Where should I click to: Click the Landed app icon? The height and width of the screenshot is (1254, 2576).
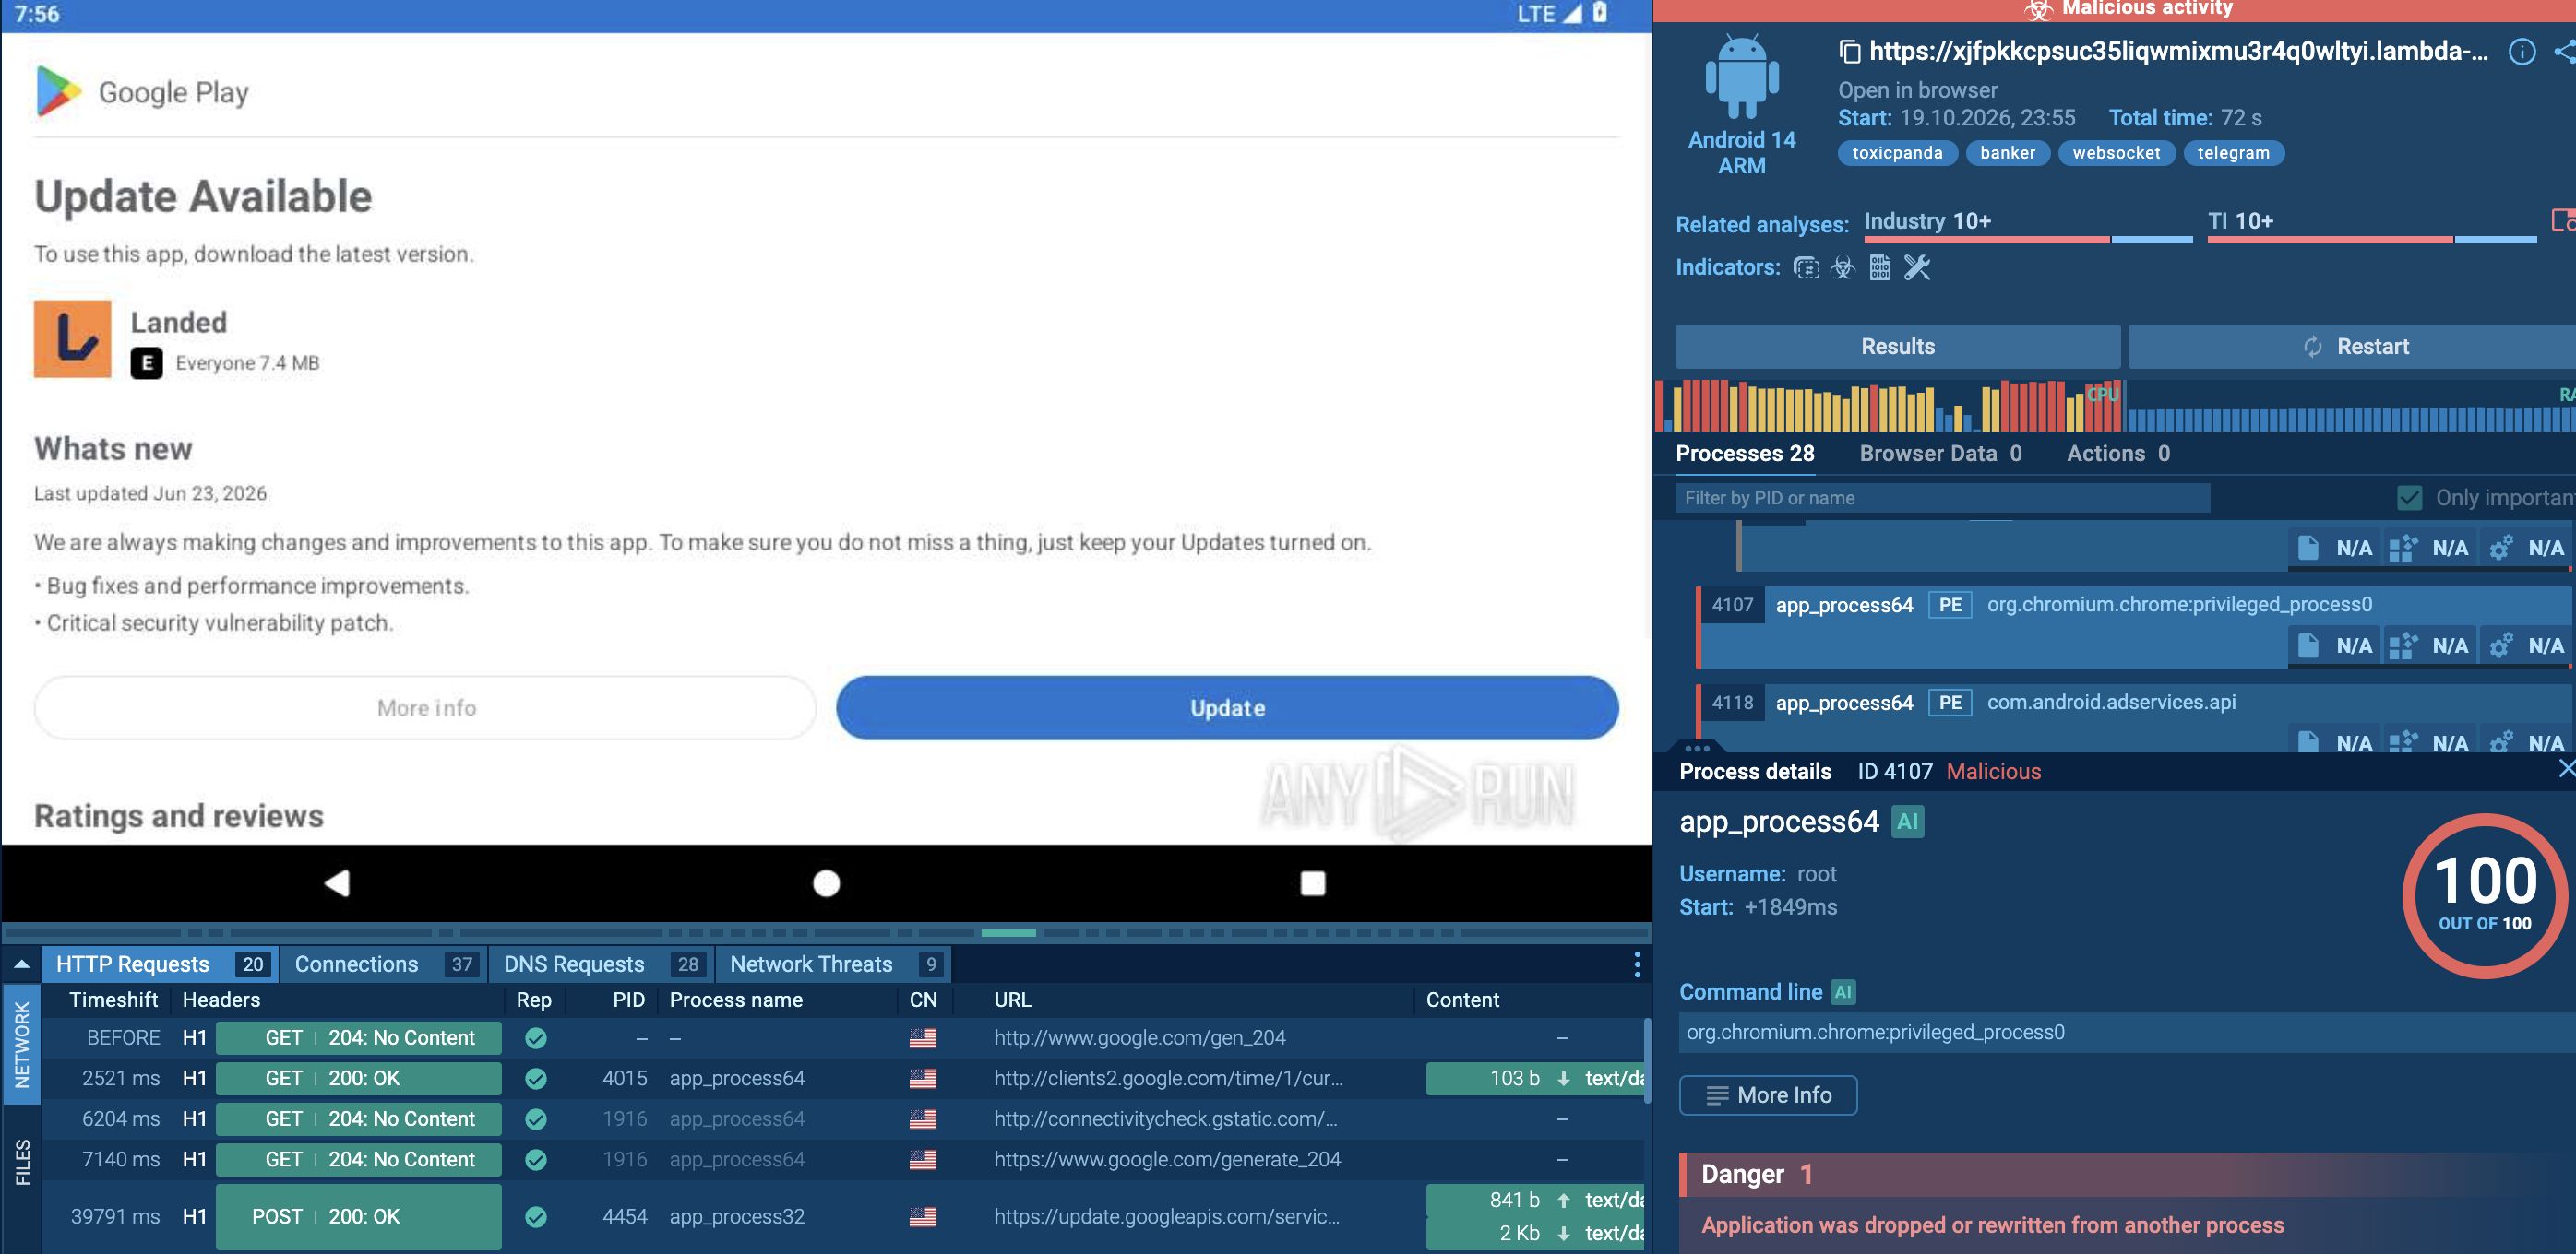click(x=72, y=338)
